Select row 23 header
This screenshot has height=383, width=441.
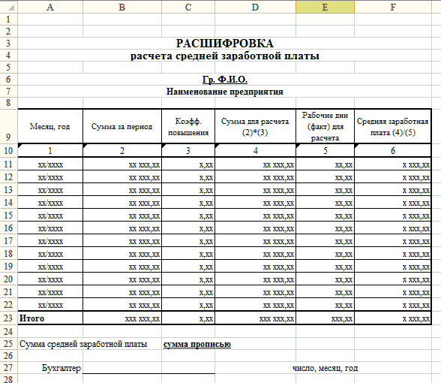[x=9, y=318]
